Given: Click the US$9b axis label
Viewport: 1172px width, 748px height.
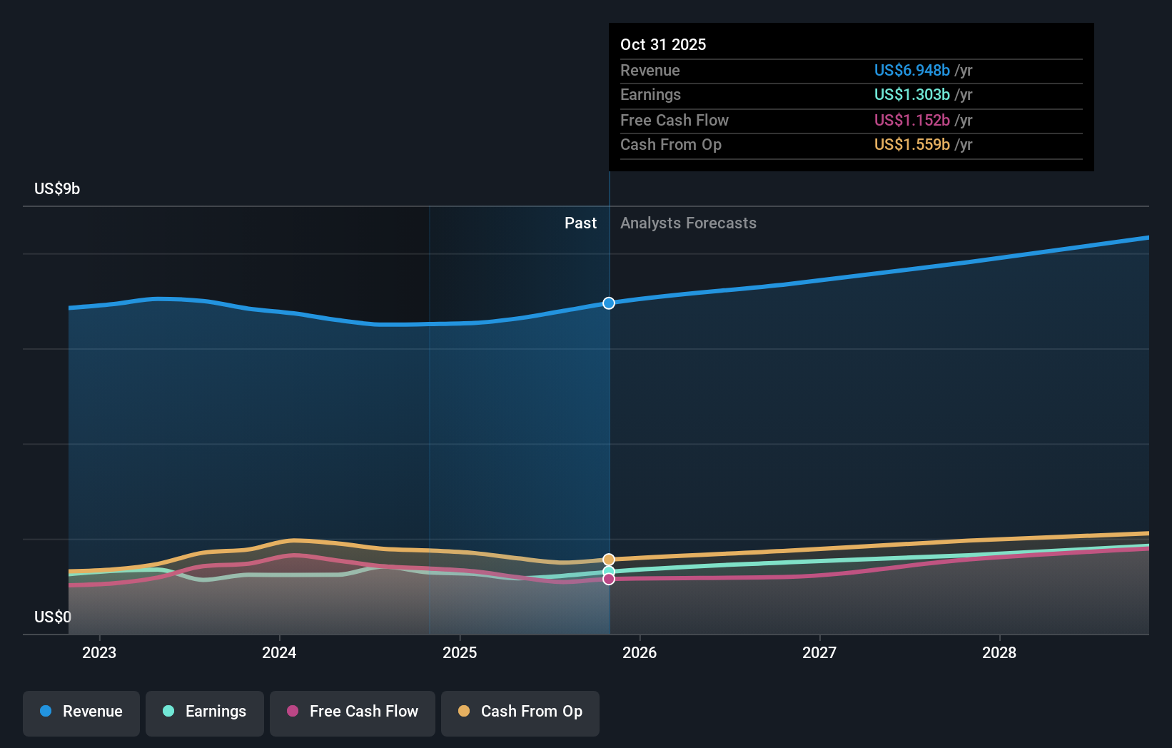Looking at the screenshot, I should pos(56,188).
